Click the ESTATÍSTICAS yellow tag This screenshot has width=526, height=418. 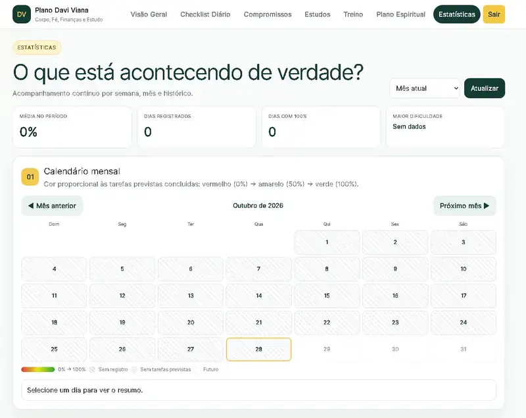(x=37, y=47)
